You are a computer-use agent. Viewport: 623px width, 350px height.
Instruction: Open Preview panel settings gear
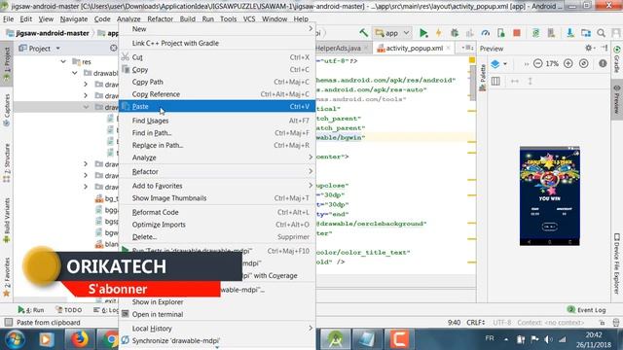588,48
